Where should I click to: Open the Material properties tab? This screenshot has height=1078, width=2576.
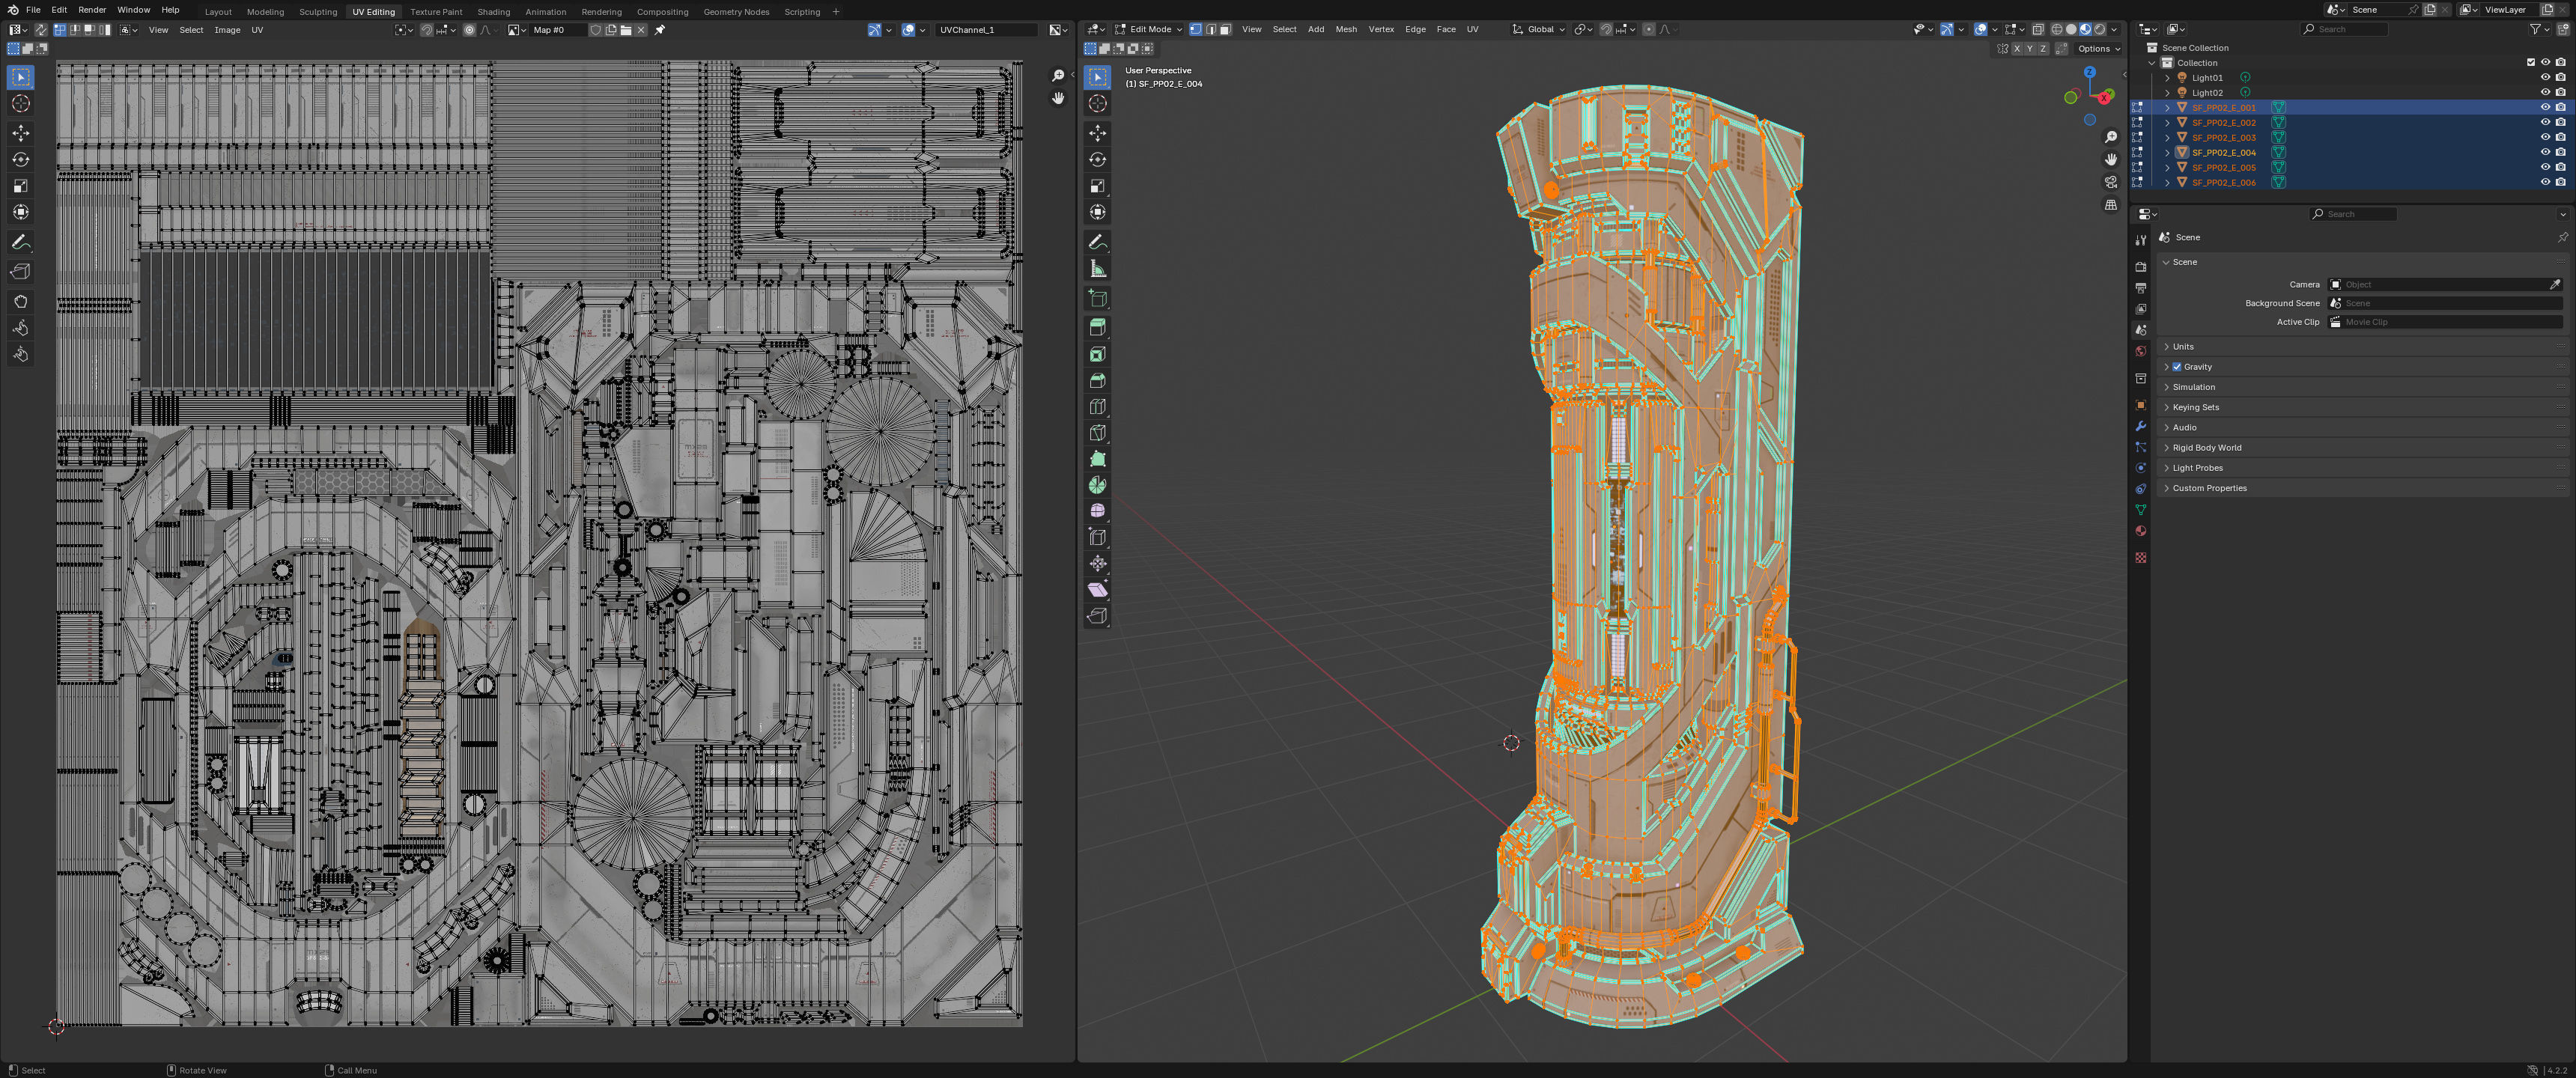[2140, 531]
